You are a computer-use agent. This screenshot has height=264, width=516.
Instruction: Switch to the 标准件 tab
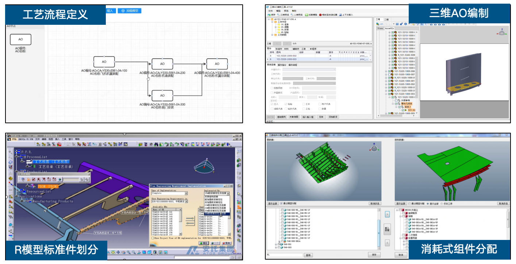[278, 48]
